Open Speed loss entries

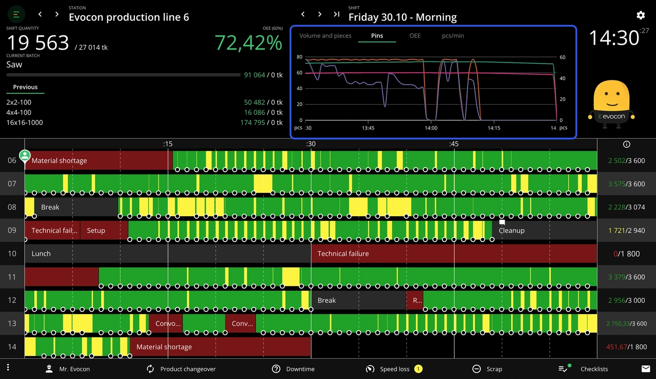click(x=394, y=369)
